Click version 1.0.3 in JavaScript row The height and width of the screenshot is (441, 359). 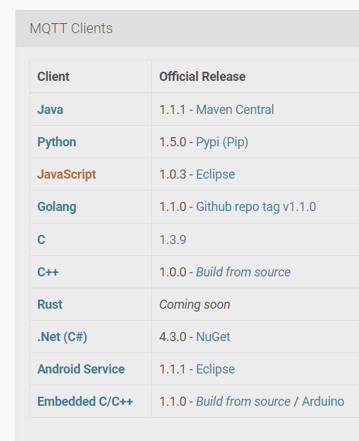coord(173,174)
